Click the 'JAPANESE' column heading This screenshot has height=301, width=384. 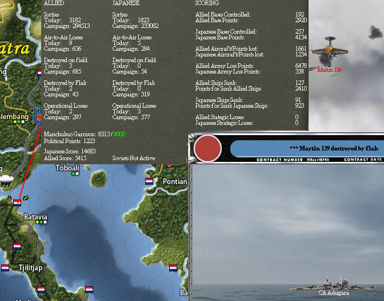click(126, 3)
